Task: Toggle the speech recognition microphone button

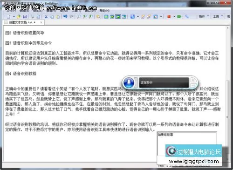Action: pos(129,82)
